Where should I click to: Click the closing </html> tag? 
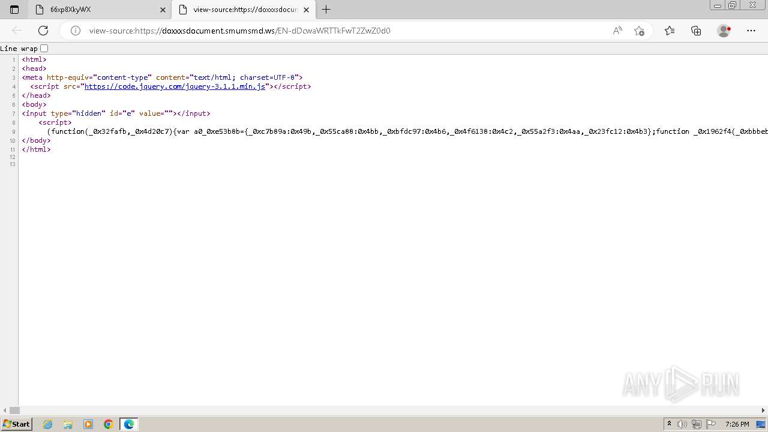point(36,149)
